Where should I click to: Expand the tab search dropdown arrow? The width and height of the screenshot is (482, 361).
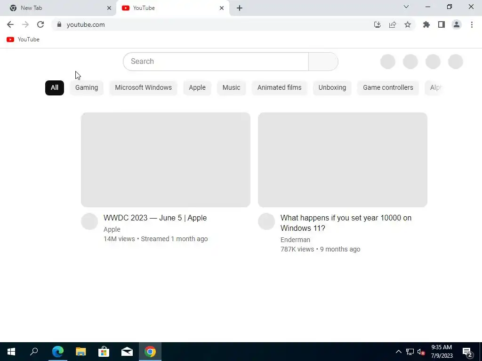point(406,7)
